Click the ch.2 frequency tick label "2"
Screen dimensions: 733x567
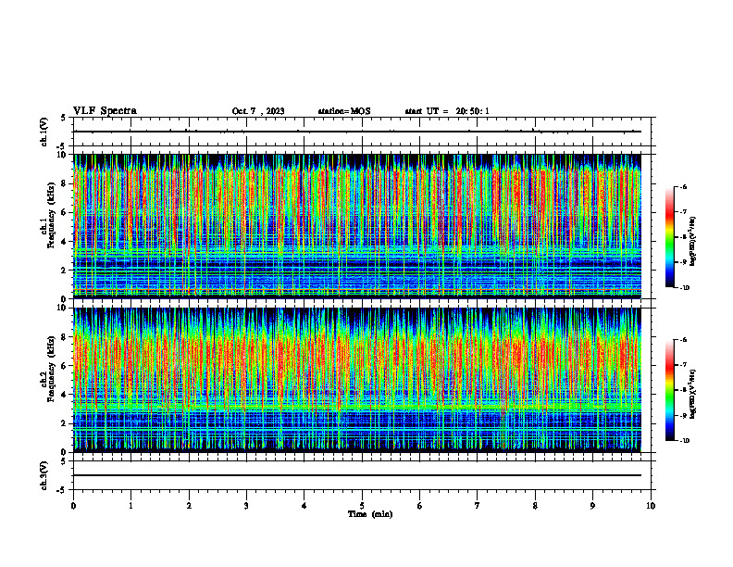(64, 423)
